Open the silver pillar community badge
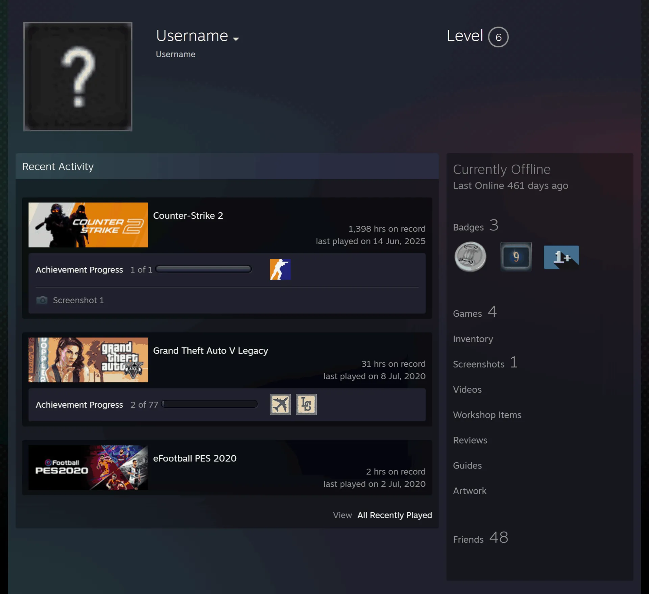 click(470, 257)
